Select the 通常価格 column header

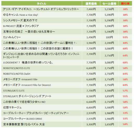tap(91, 4)
